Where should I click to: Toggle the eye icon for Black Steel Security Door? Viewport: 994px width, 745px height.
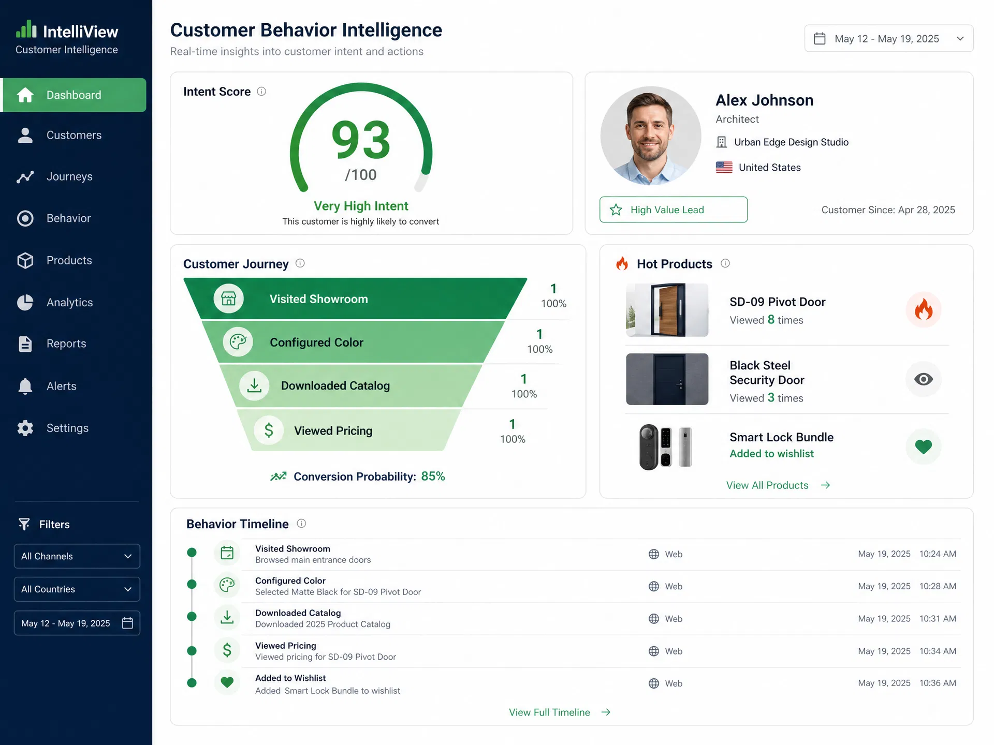point(923,379)
